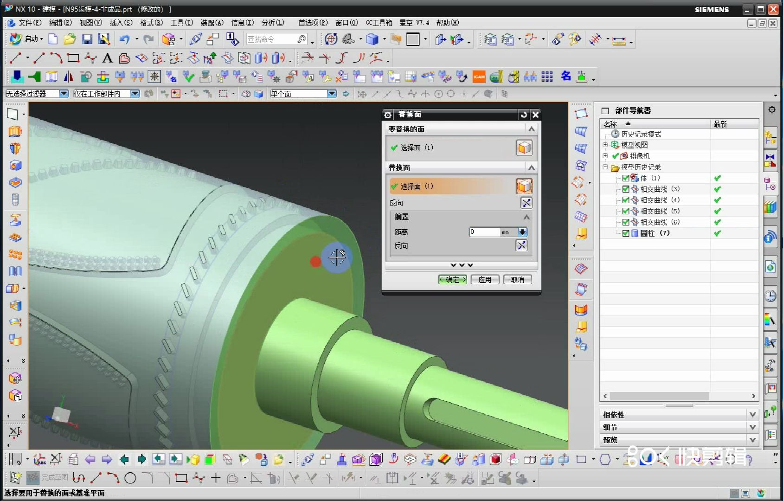
Task: Click the 取消 button
Action: click(x=517, y=280)
